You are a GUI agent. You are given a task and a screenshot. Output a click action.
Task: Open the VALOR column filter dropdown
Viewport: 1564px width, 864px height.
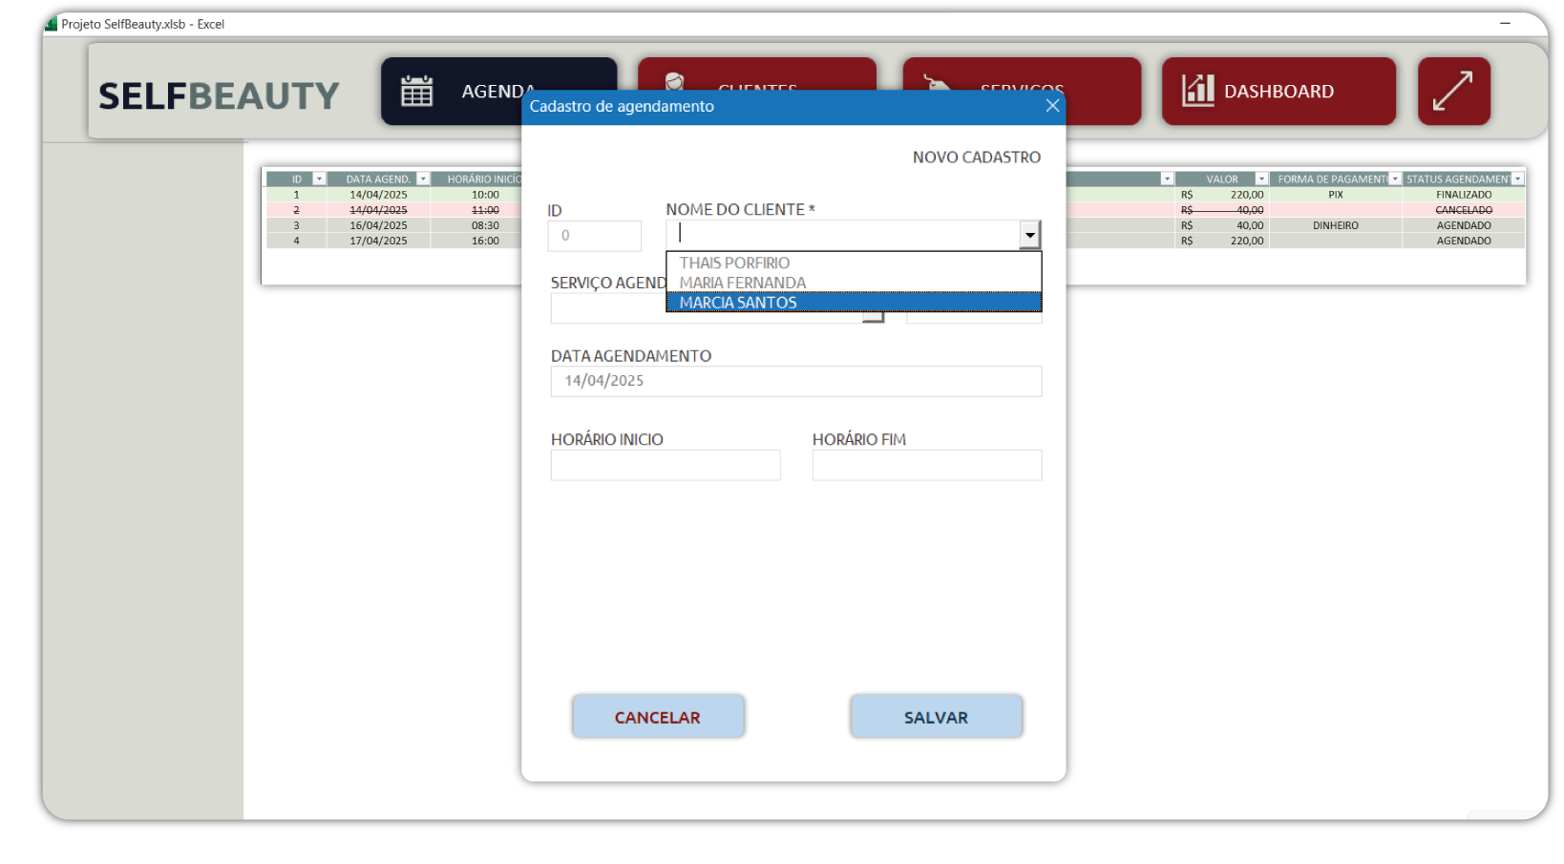[1261, 179]
